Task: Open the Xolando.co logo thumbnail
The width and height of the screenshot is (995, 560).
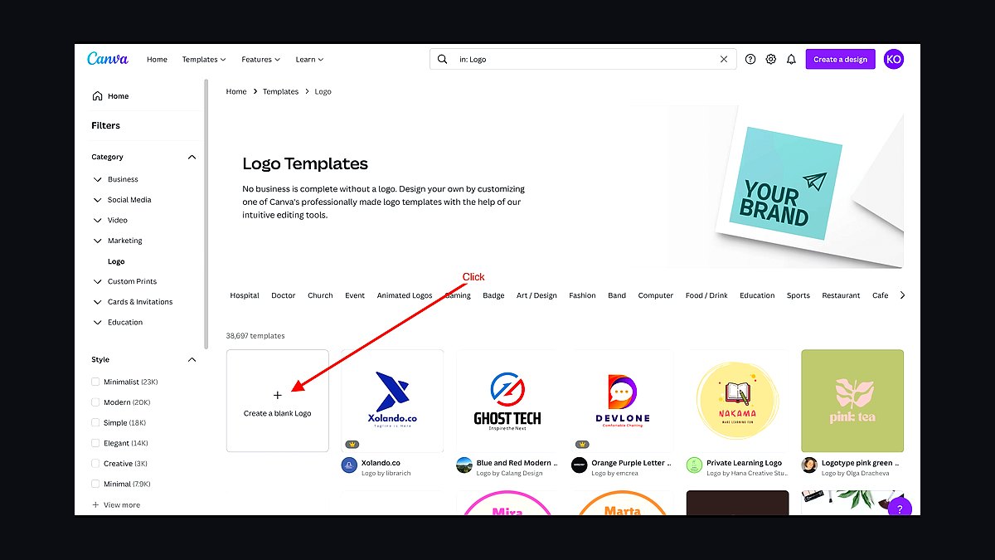Action: (392, 401)
